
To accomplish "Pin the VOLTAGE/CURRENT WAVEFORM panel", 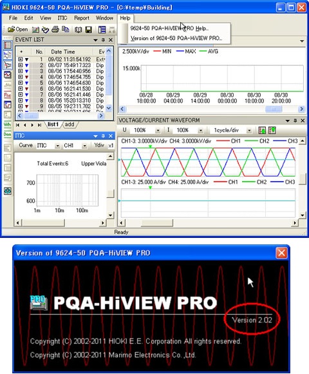I will click(x=295, y=121).
